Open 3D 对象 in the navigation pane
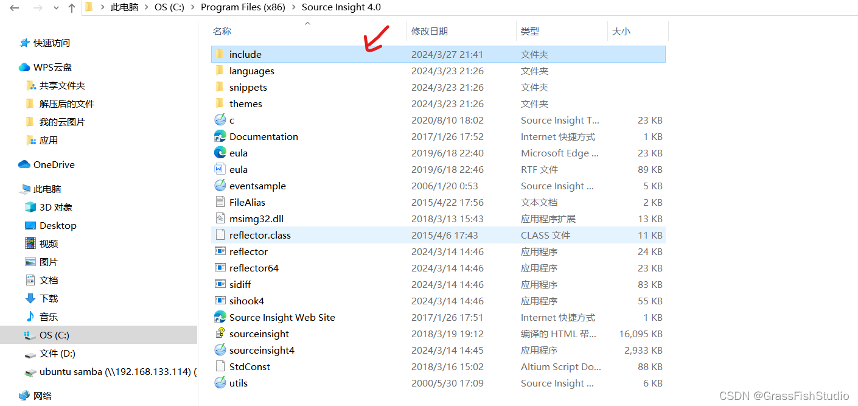This screenshot has width=858, height=406. click(56, 207)
